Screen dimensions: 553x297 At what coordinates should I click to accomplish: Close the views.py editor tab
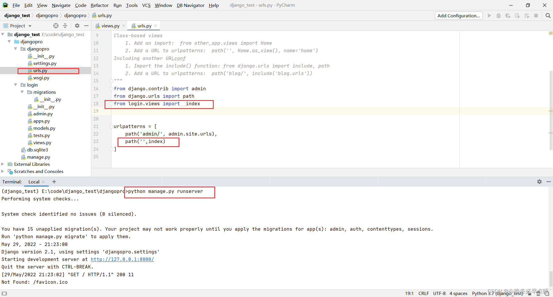(124, 26)
